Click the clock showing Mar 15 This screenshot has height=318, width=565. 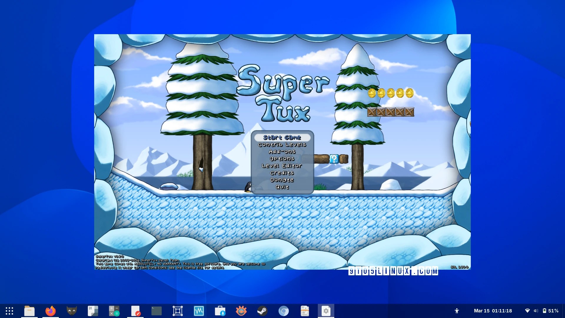[x=493, y=311]
